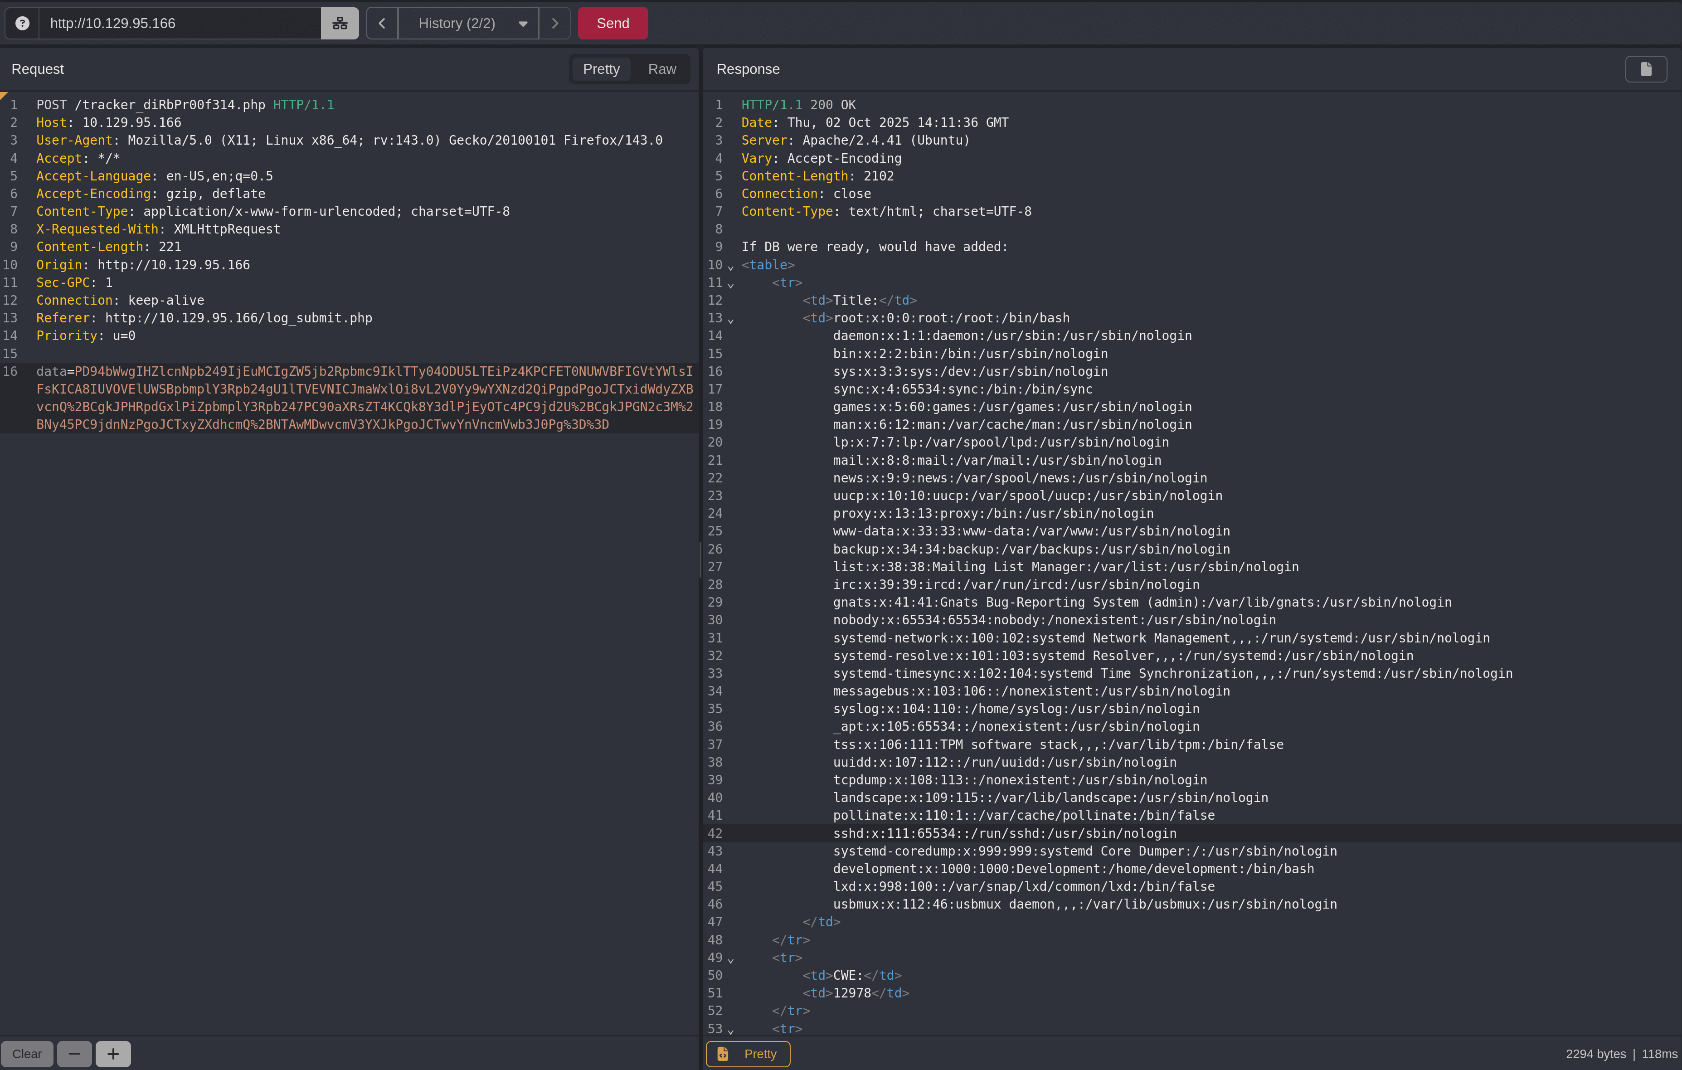Switch request view to Pretty

tap(601, 69)
